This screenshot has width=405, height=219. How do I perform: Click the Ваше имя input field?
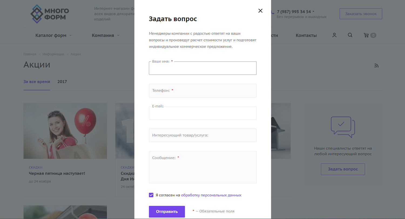(202, 68)
